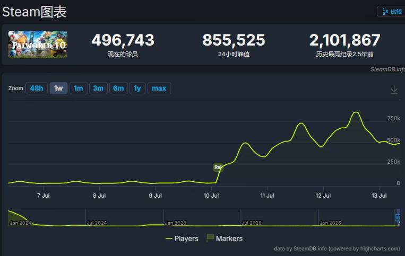Click the compare button icon

tap(385, 12)
